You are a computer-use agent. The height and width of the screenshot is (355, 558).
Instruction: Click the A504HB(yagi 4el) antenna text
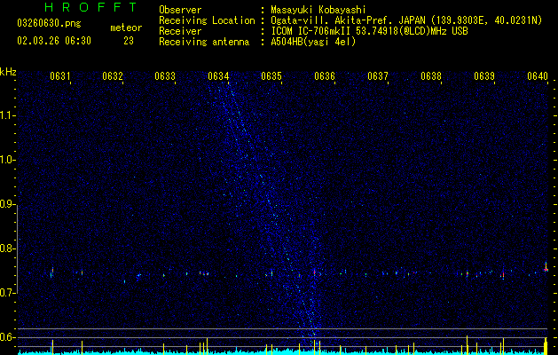point(313,42)
